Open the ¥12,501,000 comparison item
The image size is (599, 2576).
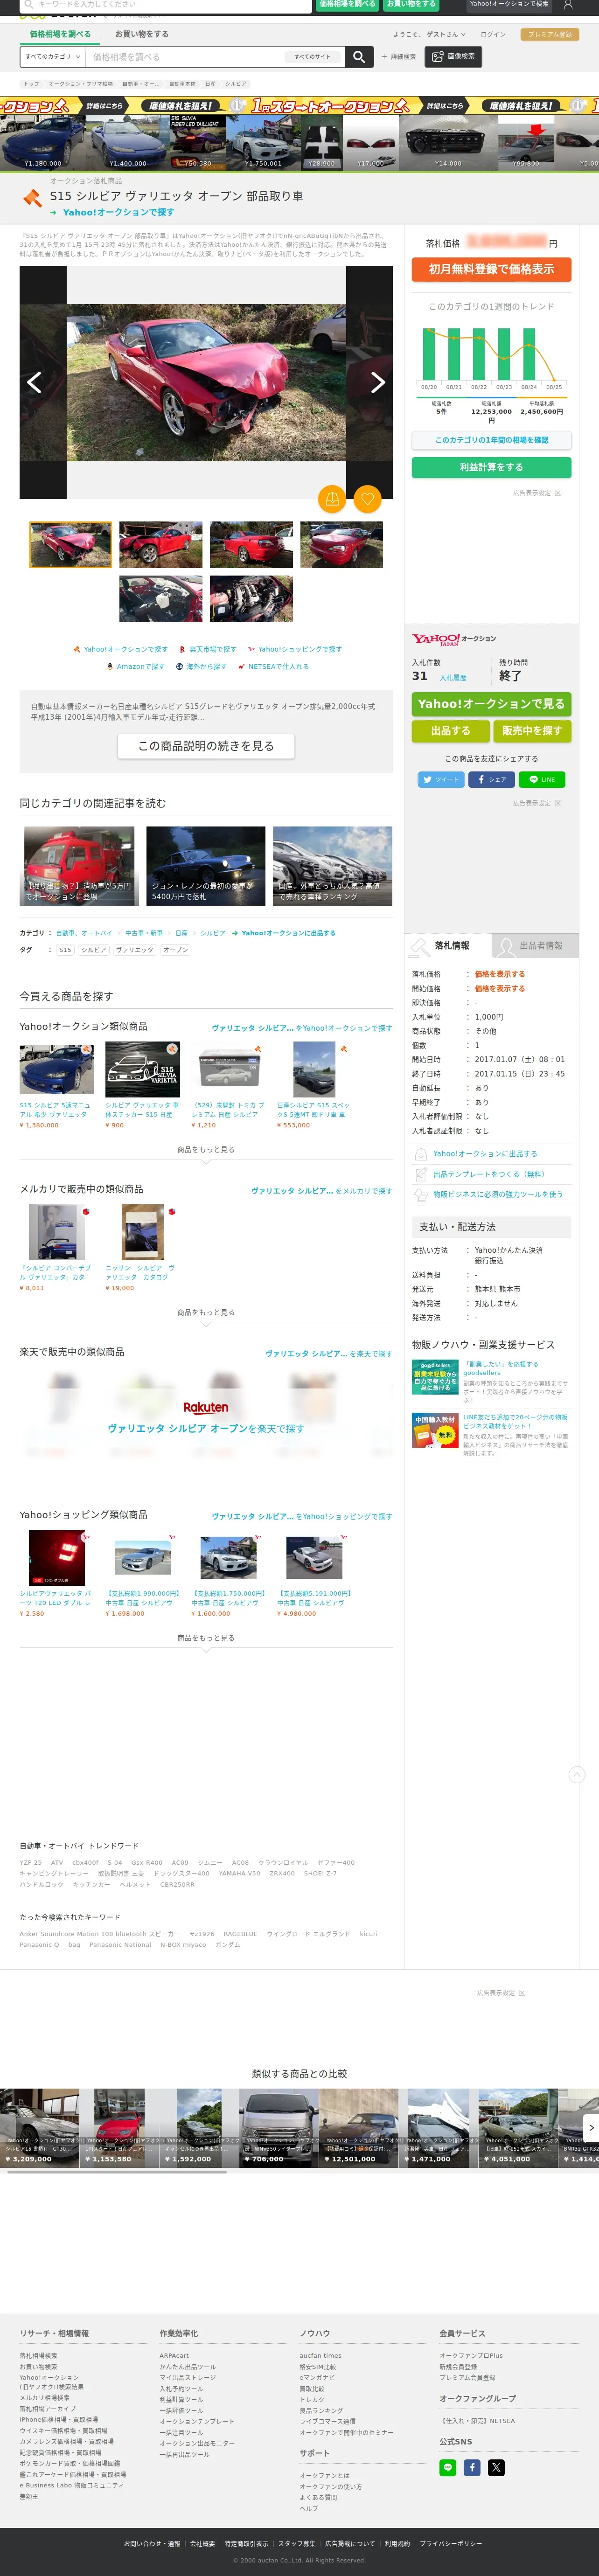coord(359,2127)
